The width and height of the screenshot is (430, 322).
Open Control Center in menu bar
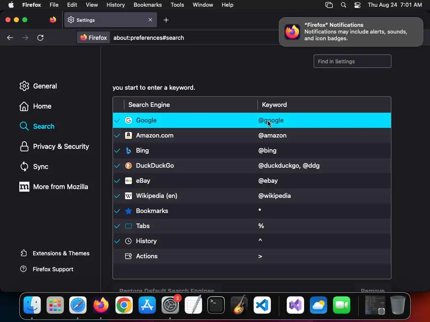click(x=357, y=5)
